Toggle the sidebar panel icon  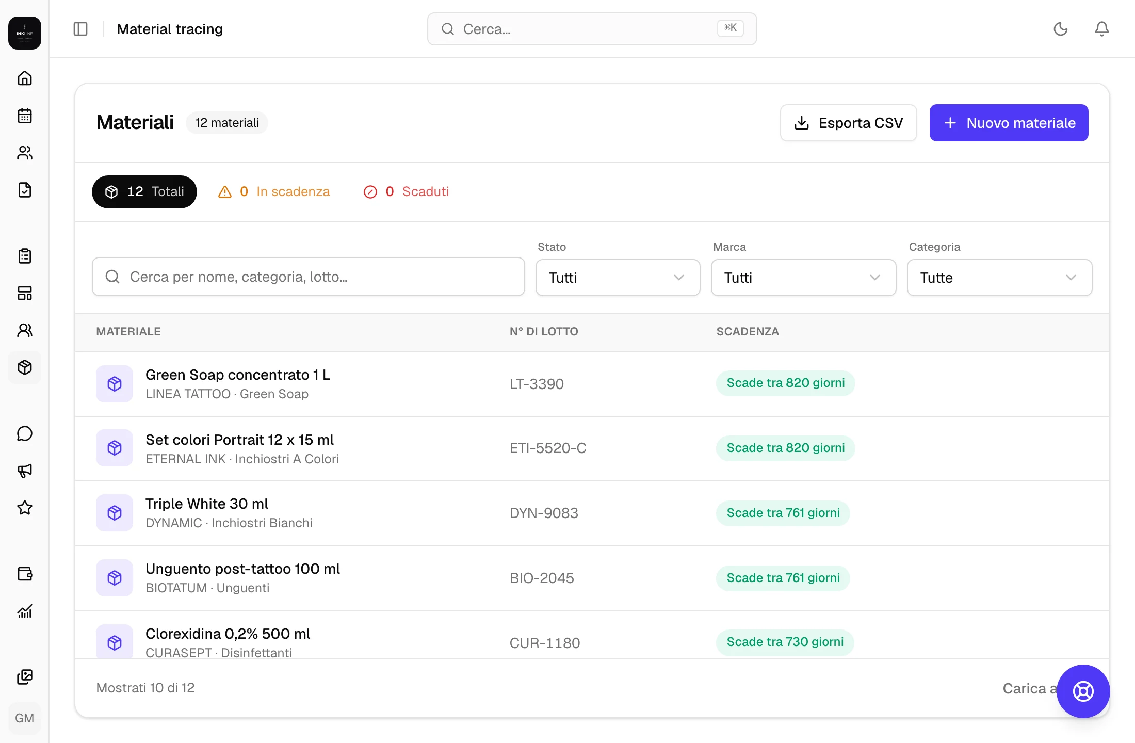[80, 29]
